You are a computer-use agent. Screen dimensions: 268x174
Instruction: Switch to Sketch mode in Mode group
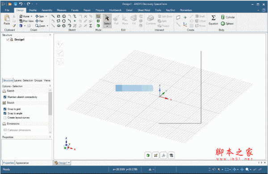(x=98, y=17)
